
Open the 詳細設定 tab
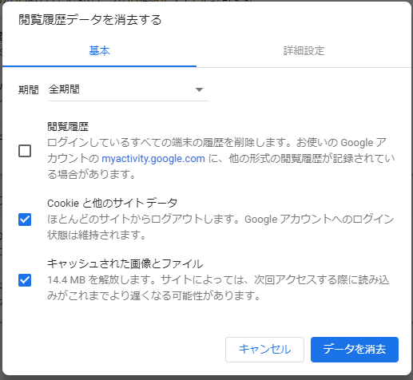coord(304,50)
